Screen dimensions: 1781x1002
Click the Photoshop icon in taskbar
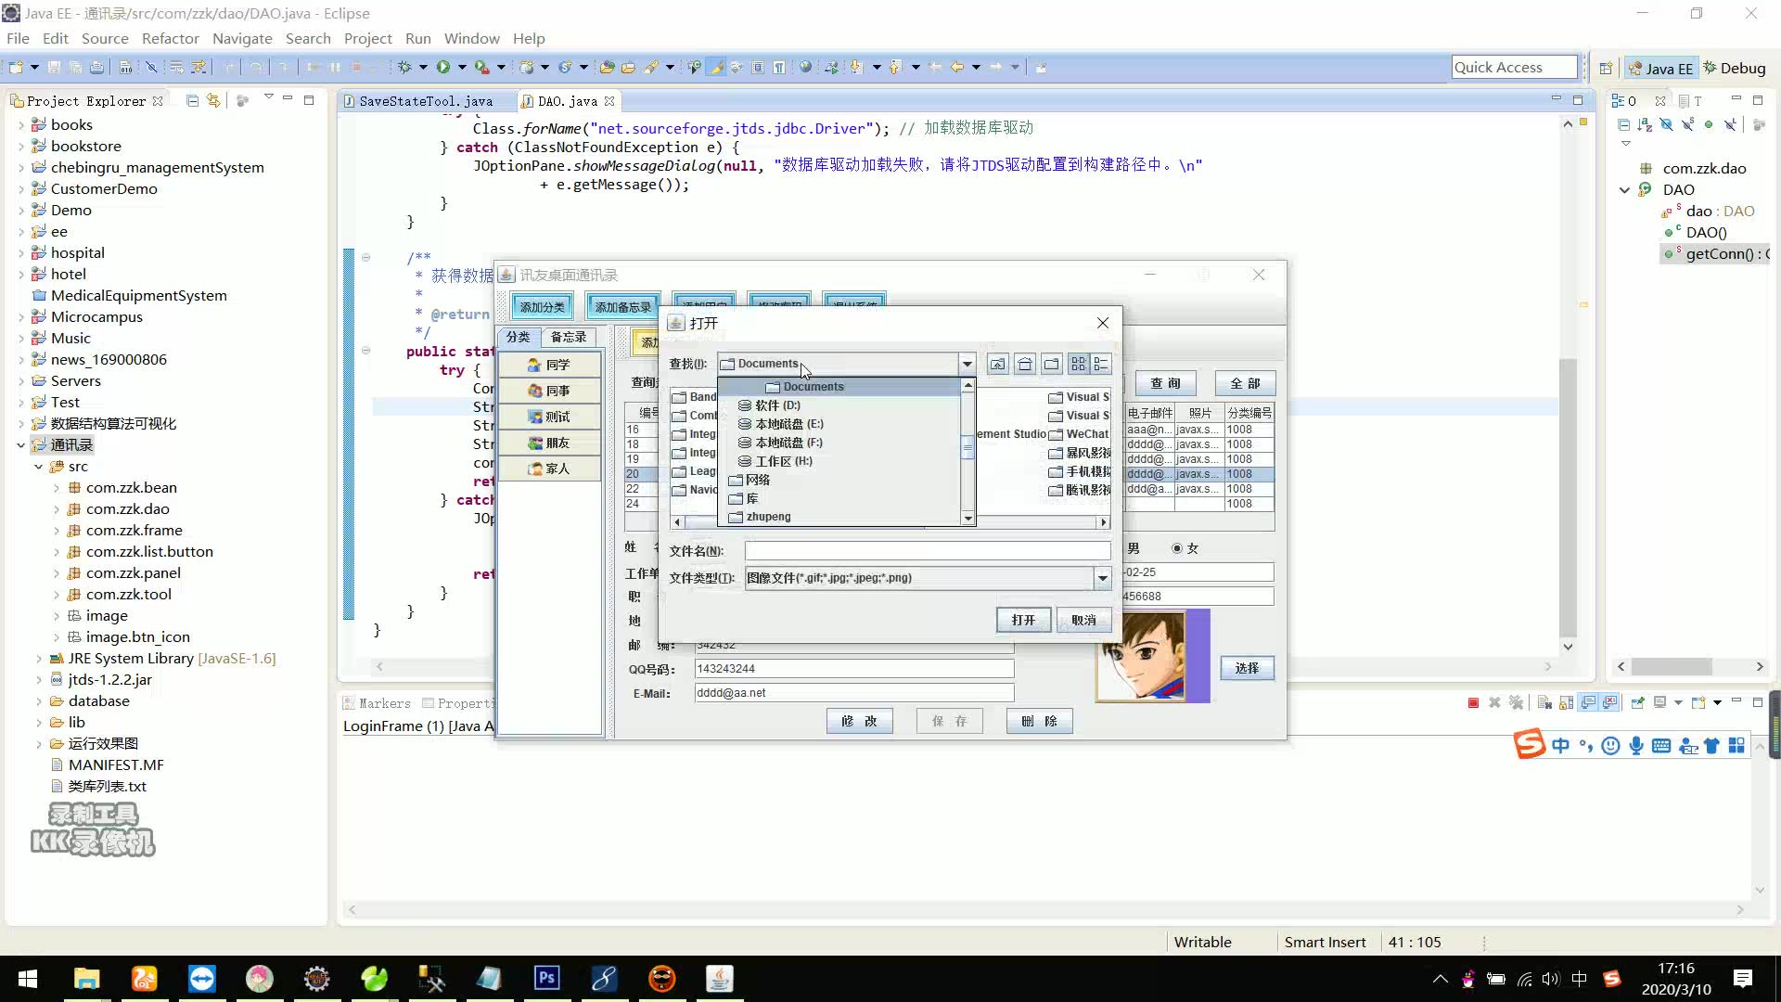[546, 979]
